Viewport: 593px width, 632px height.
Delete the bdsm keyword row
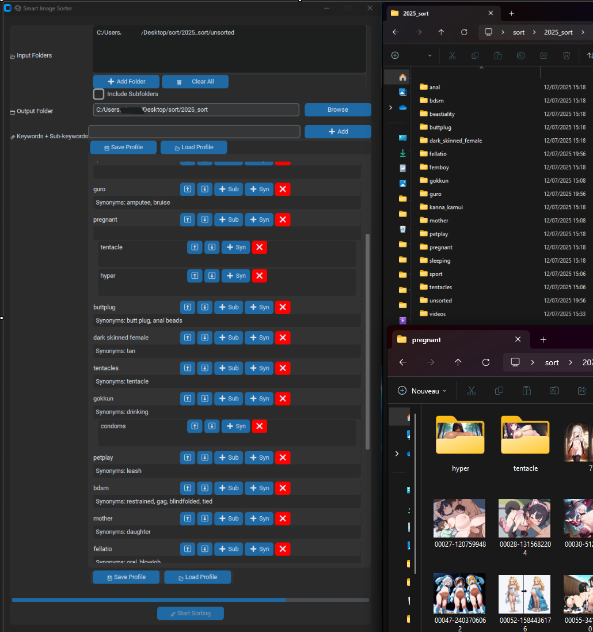pyautogui.click(x=283, y=488)
